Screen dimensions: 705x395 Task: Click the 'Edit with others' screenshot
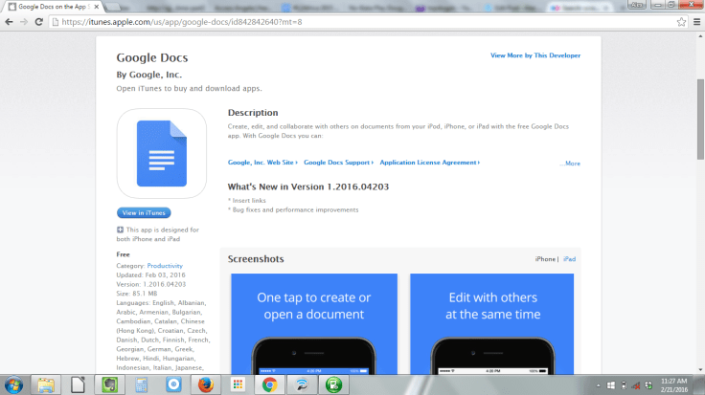coord(492,323)
